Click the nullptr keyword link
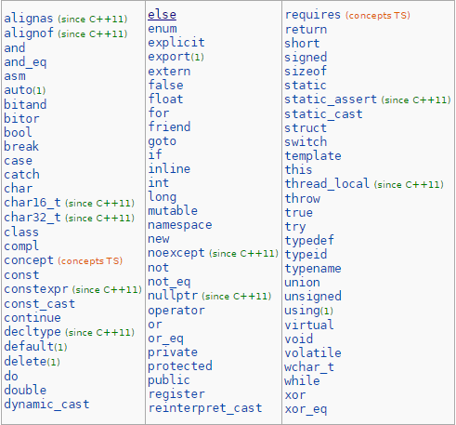This screenshot has height=425, width=456. click(173, 296)
